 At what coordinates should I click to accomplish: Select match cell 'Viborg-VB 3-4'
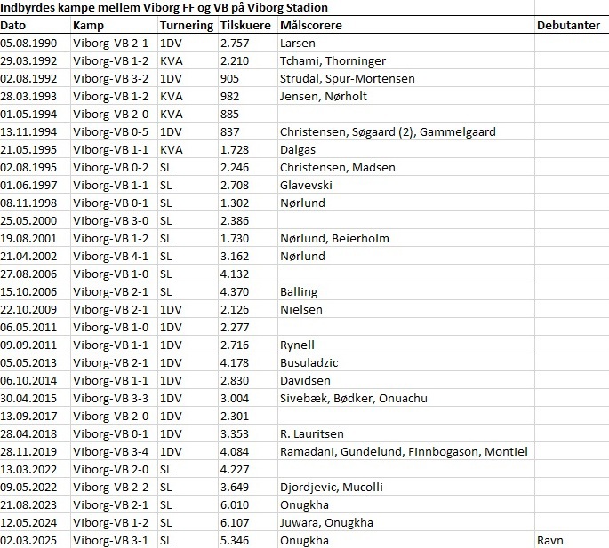pyautogui.click(x=111, y=451)
